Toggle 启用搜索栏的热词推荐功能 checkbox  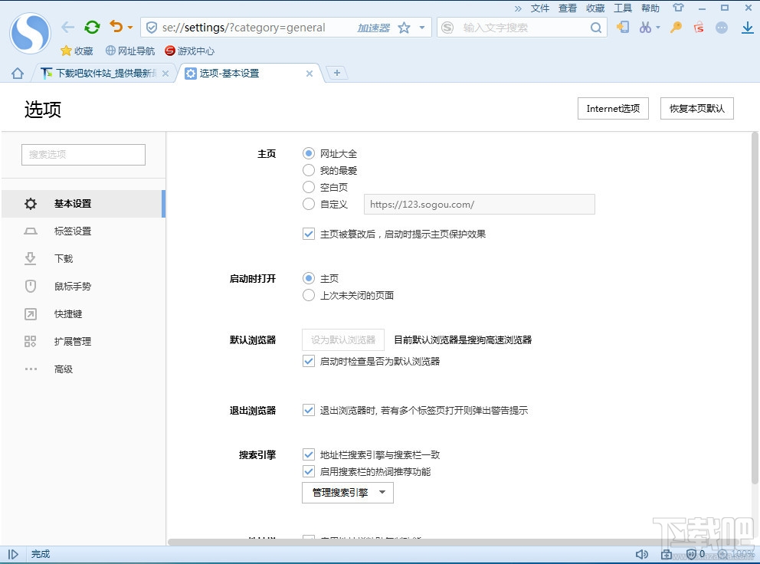(308, 471)
